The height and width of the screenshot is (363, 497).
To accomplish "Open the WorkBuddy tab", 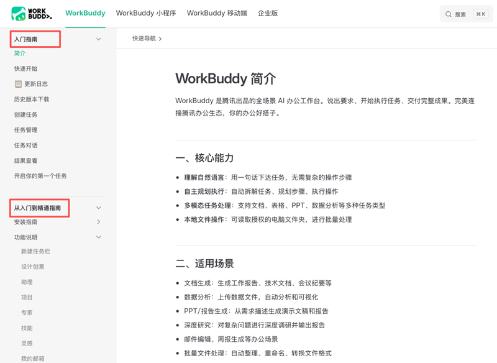I will point(85,13).
